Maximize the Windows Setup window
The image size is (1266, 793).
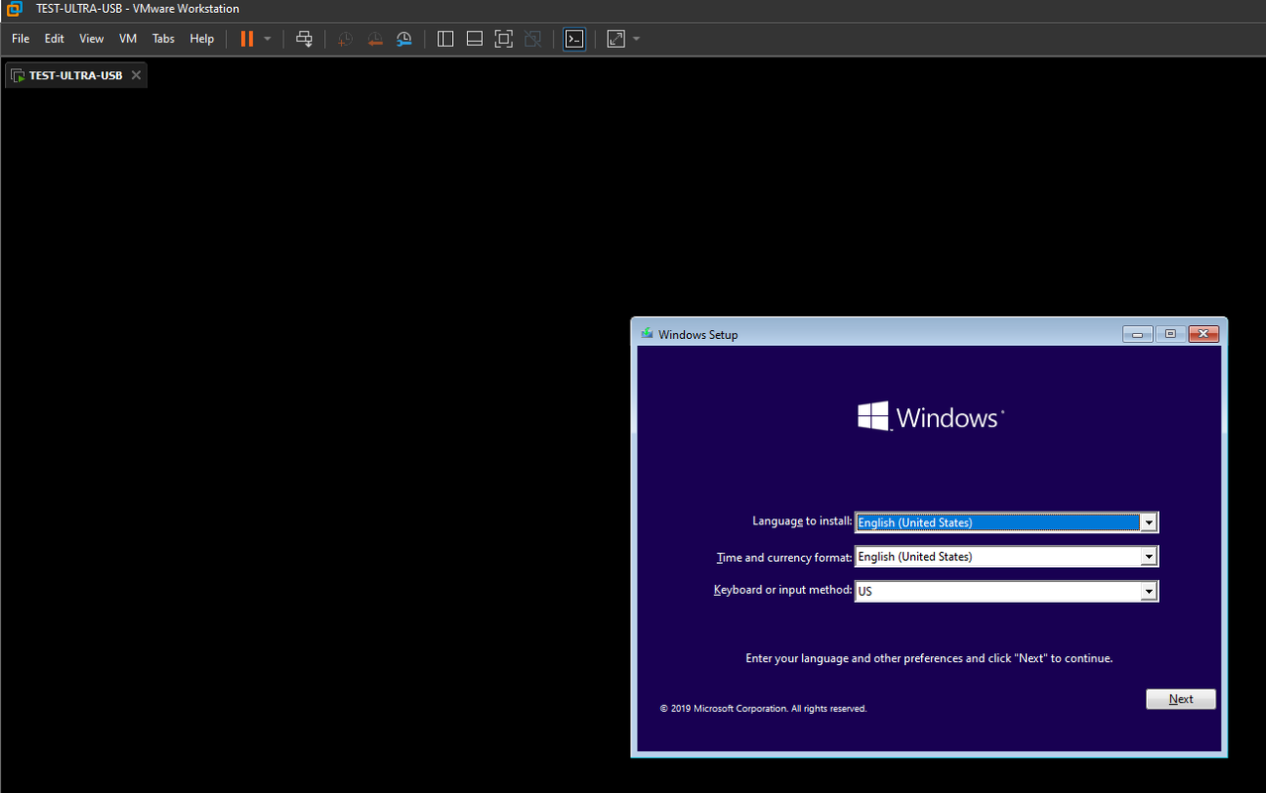click(x=1170, y=334)
